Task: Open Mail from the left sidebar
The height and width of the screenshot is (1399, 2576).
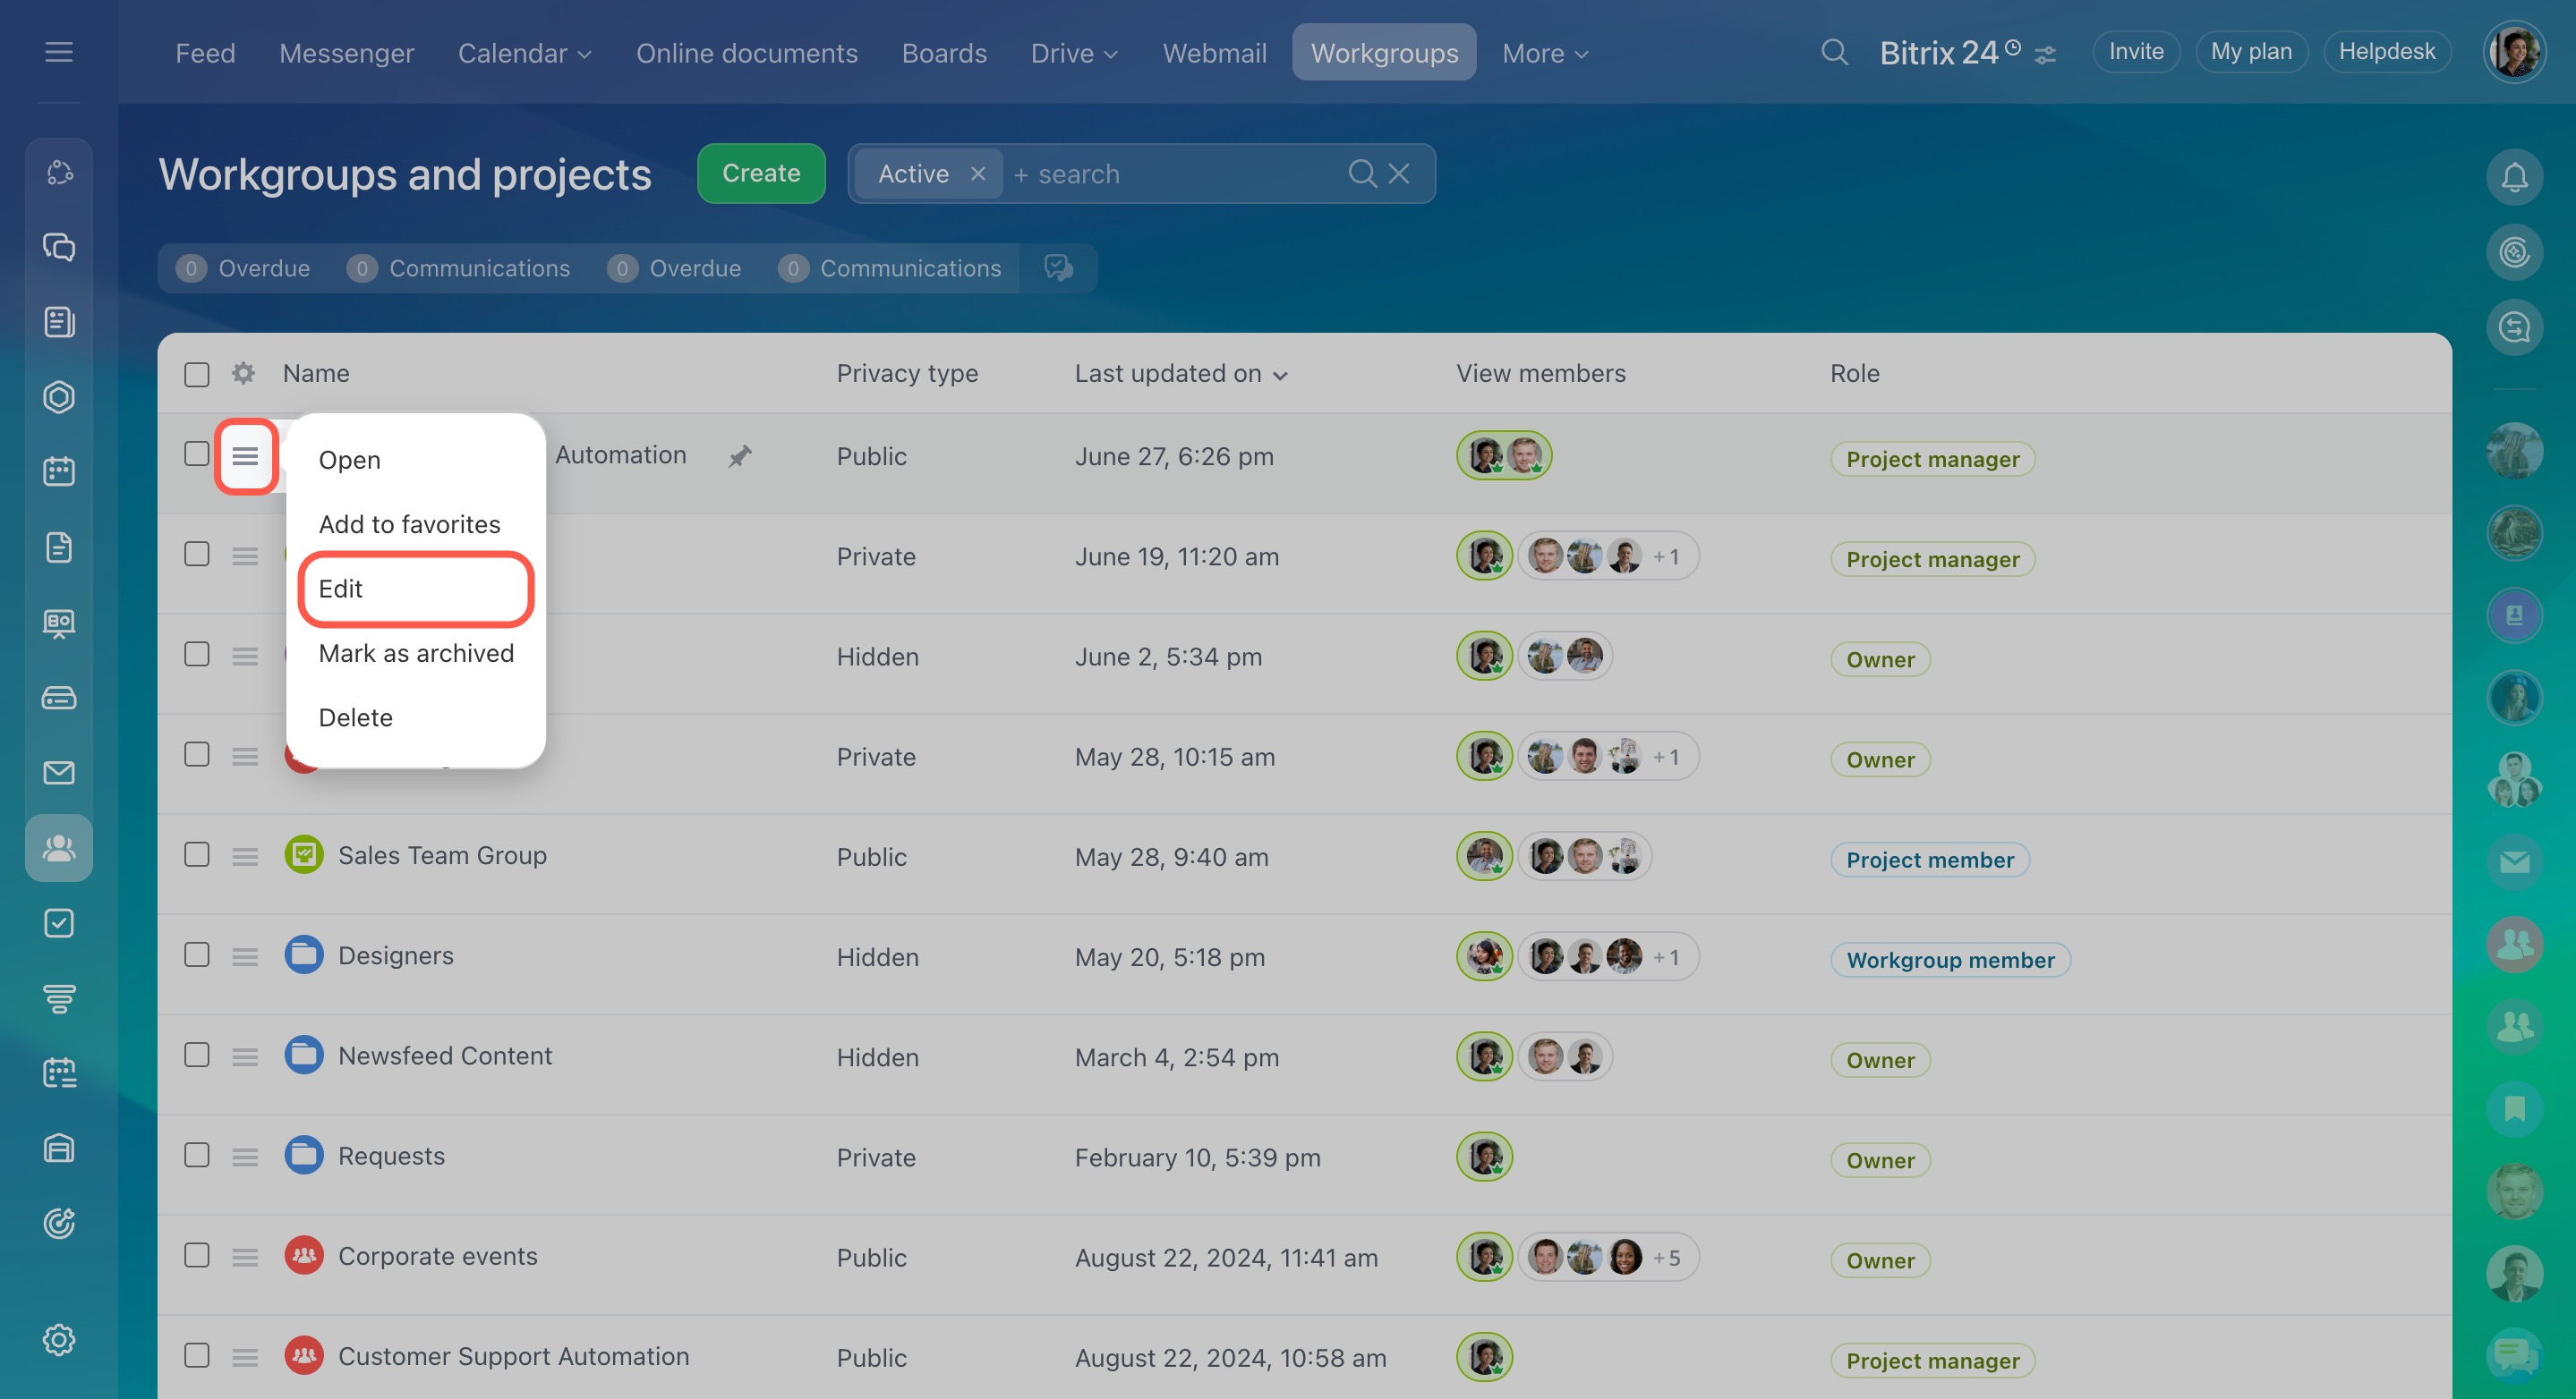Action: [x=59, y=773]
